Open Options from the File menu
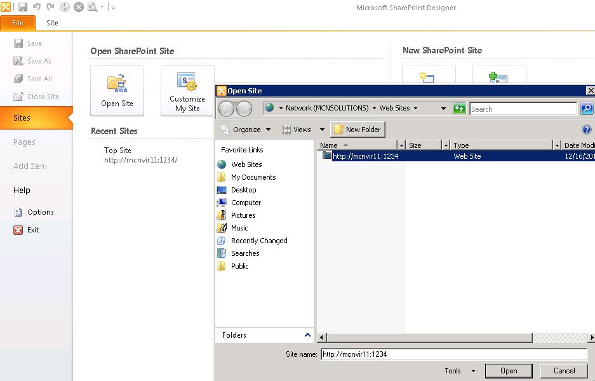This screenshot has width=595, height=381. tap(34, 212)
